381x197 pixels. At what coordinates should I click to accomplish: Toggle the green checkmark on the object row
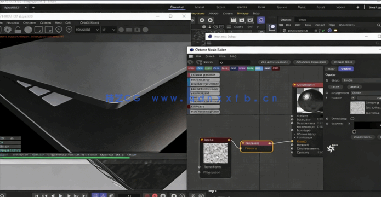323,31
